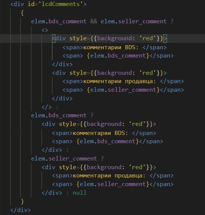Click the 'id' attribute name
205x215 pixels.
(31, 4)
